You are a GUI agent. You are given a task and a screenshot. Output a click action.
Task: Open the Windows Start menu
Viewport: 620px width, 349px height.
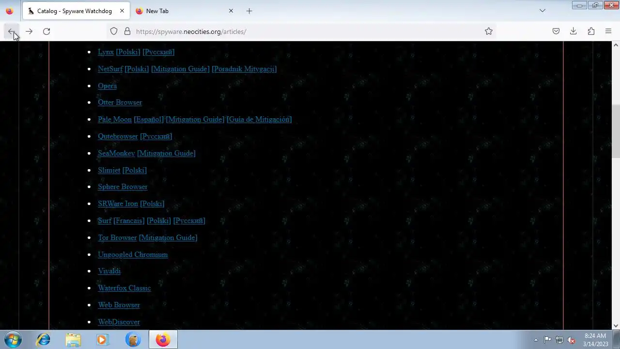click(x=12, y=340)
